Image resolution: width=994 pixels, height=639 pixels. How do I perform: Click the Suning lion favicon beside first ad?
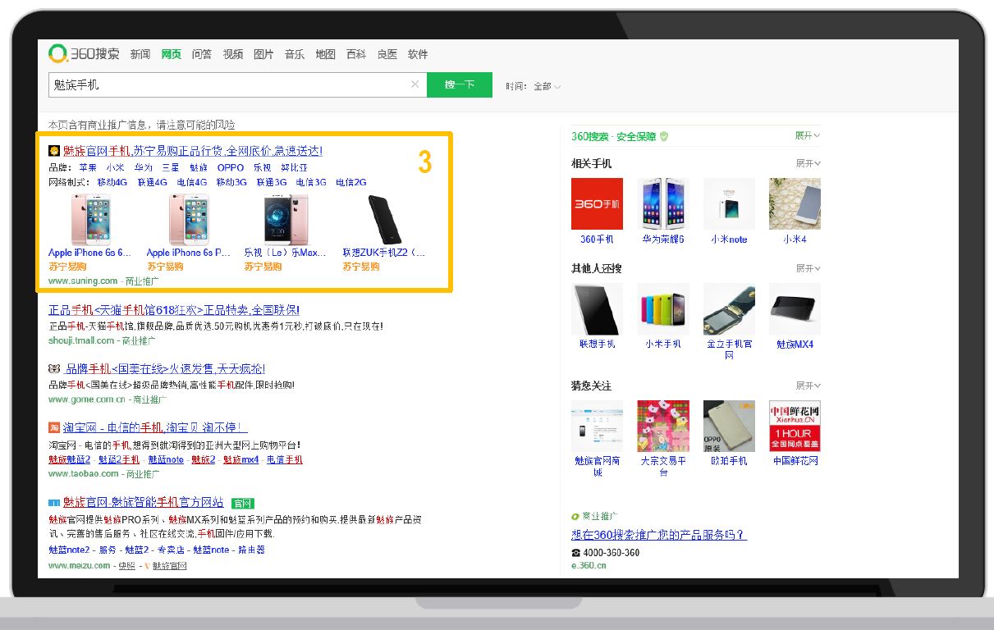(x=54, y=151)
